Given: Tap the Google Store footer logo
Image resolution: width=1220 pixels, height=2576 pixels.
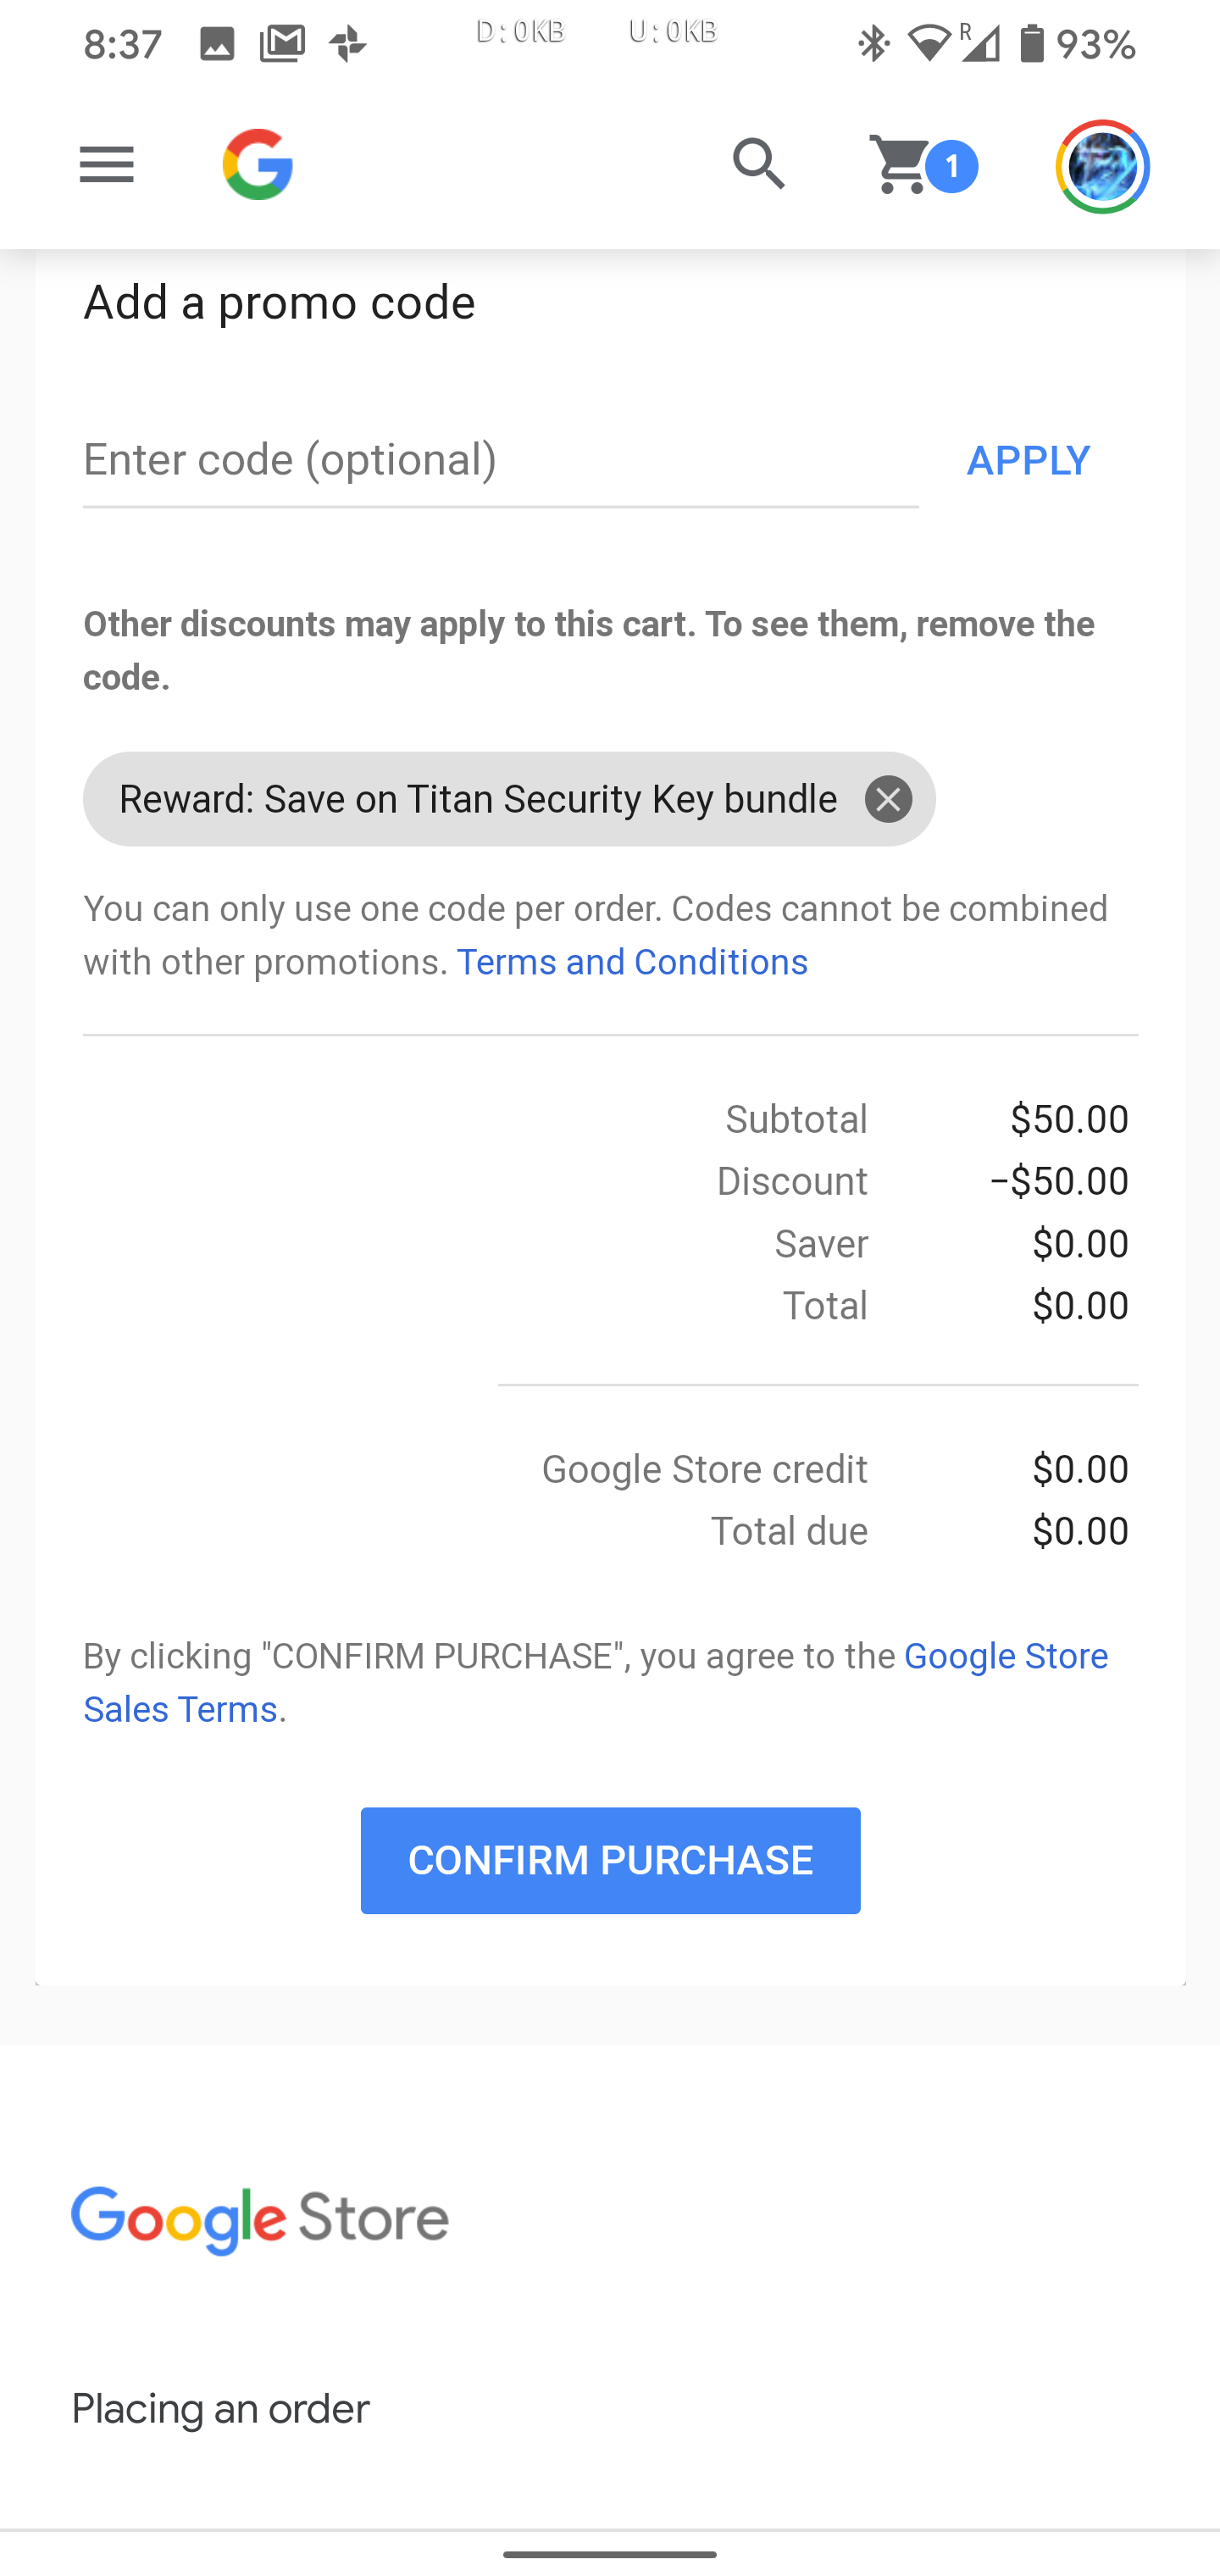Looking at the screenshot, I should point(260,2220).
